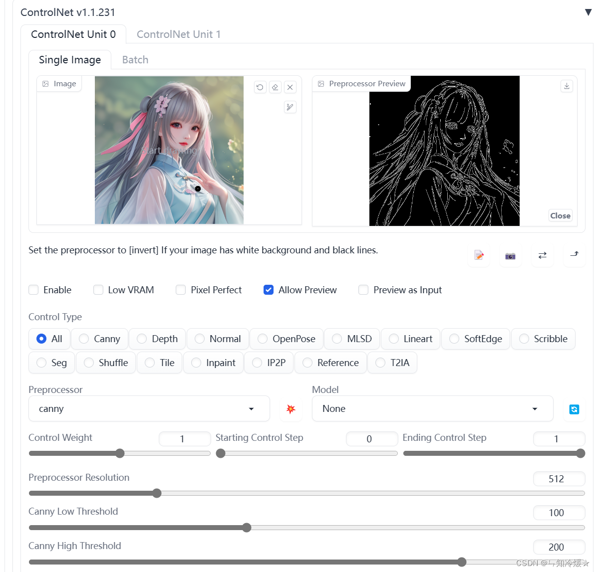The image size is (597, 572).
Task: Download the preprocessor preview image
Action: coord(567,86)
